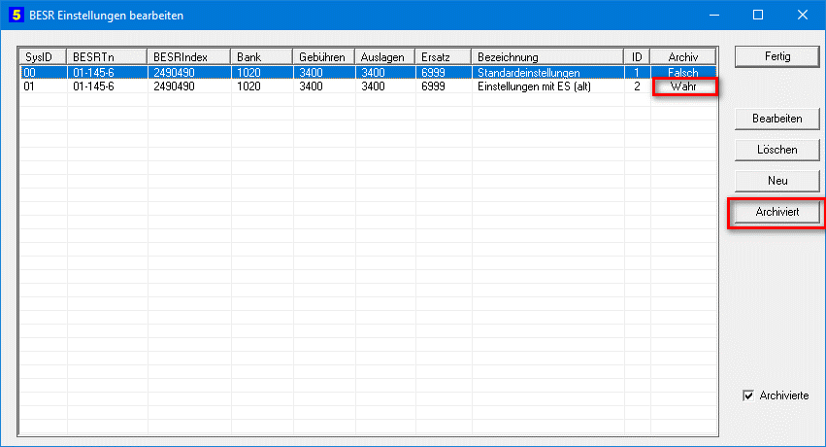Delete entry with the Löschen button

[777, 150]
